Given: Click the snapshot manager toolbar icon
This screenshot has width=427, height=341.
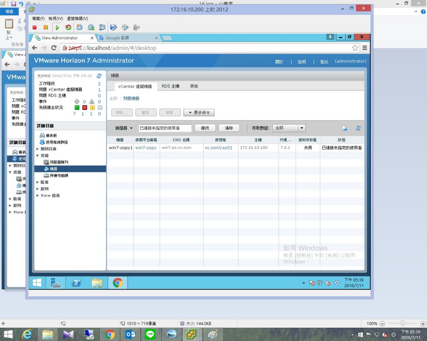Looking at the screenshot, I should (102, 27).
